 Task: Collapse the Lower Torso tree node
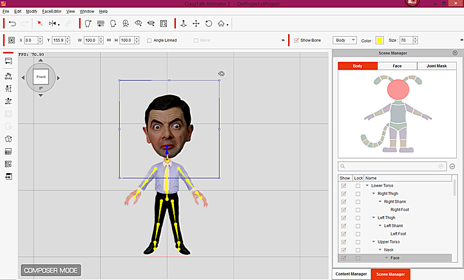[367, 185]
